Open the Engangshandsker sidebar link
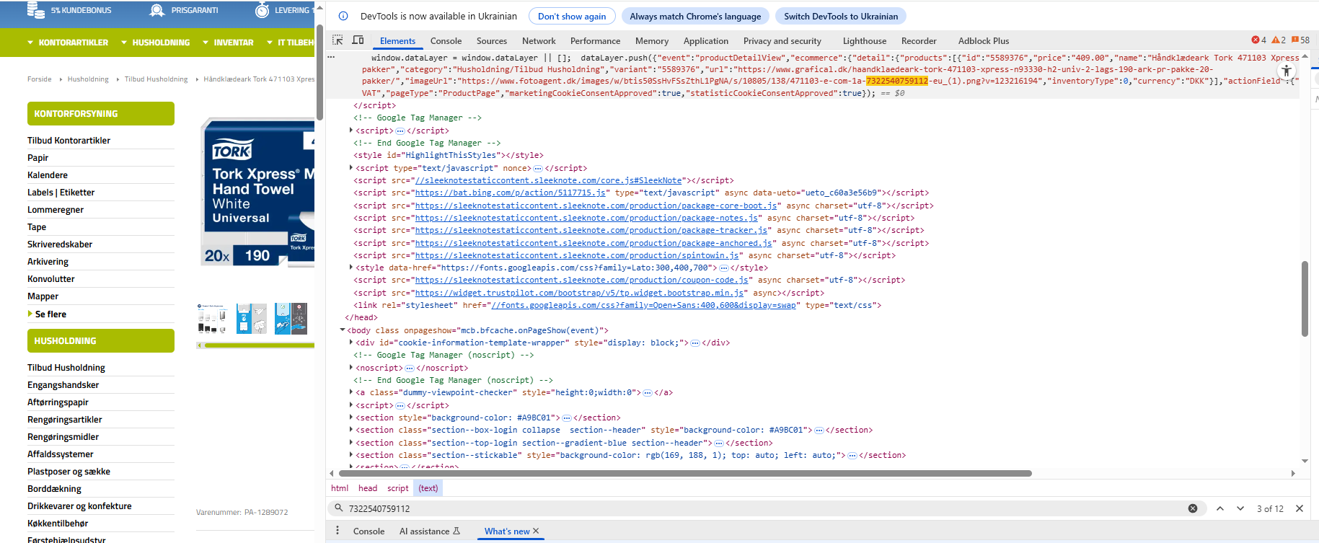1319x543 pixels. [x=63, y=385]
